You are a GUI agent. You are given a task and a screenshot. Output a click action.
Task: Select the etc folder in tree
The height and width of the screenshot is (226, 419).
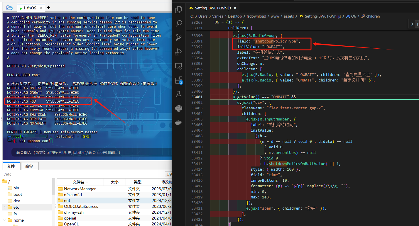tap(13, 207)
